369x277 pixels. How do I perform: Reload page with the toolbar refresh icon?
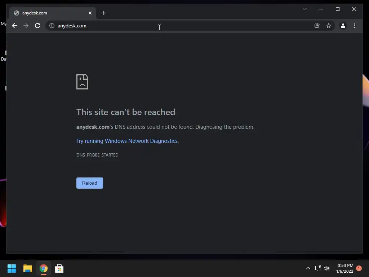tap(37, 26)
